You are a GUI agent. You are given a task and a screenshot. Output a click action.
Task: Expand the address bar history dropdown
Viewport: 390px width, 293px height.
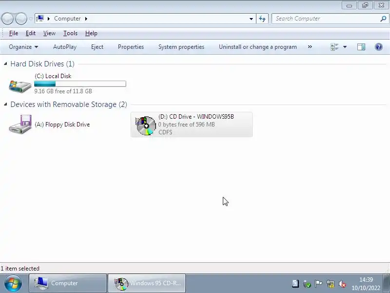pos(251,19)
